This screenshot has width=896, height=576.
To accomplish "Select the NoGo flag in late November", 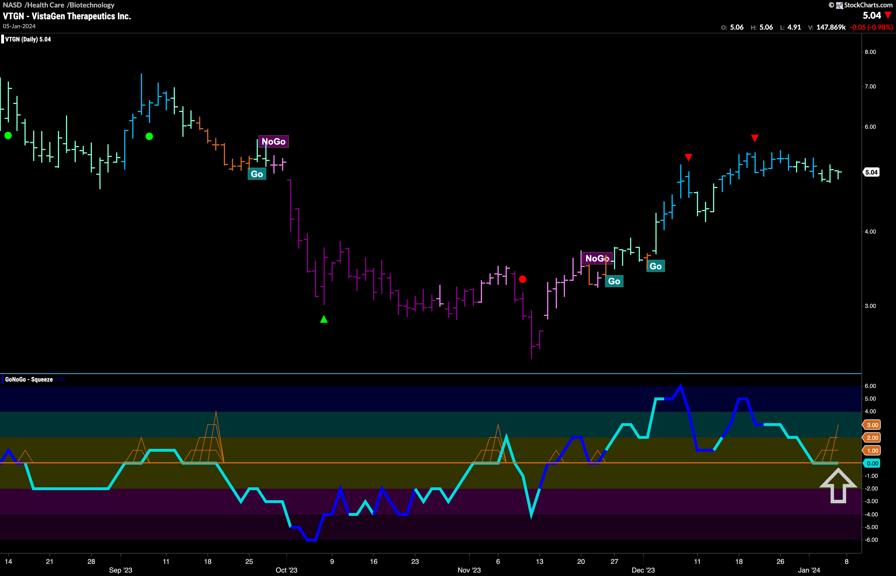I will (597, 258).
